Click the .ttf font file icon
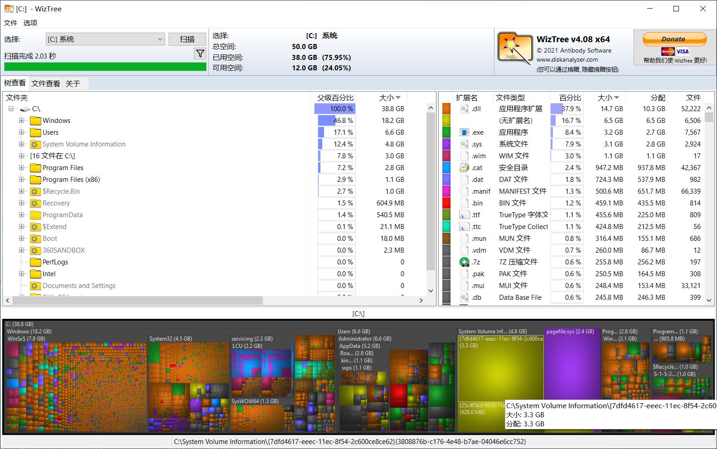Image resolution: width=717 pixels, height=449 pixels. click(464, 215)
